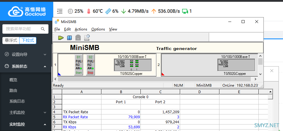Click column B header in spreadsheet
This screenshot has height=131, width=283.
[121, 92]
